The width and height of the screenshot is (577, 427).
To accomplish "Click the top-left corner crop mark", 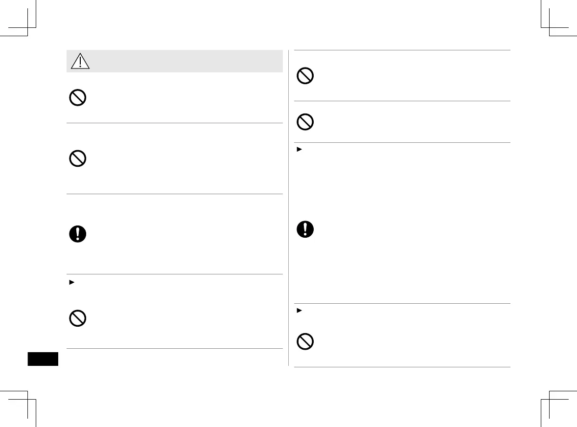I will tap(28, 28).
